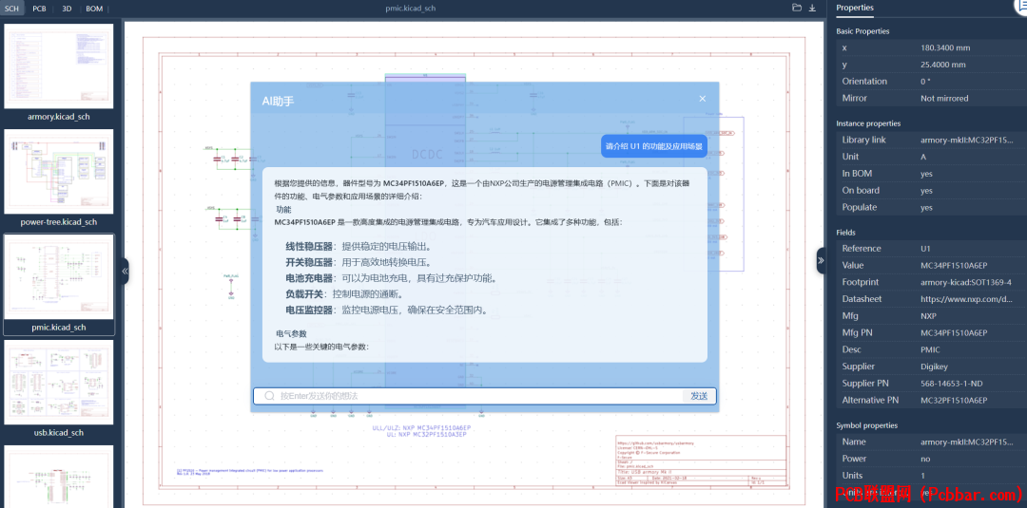The height and width of the screenshot is (508, 1027).
Task: Open armory.kicad_sch sheet thumbnail
Action: click(x=59, y=66)
